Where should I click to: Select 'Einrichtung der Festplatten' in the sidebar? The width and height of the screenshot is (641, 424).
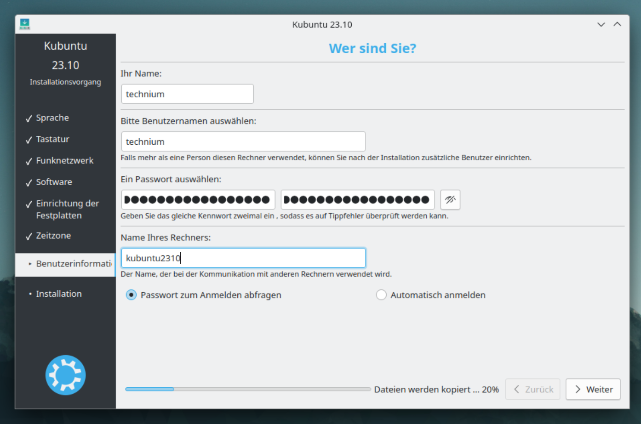[67, 209]
